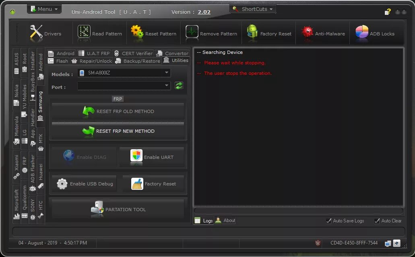Open the Menu dropdown

44,9
